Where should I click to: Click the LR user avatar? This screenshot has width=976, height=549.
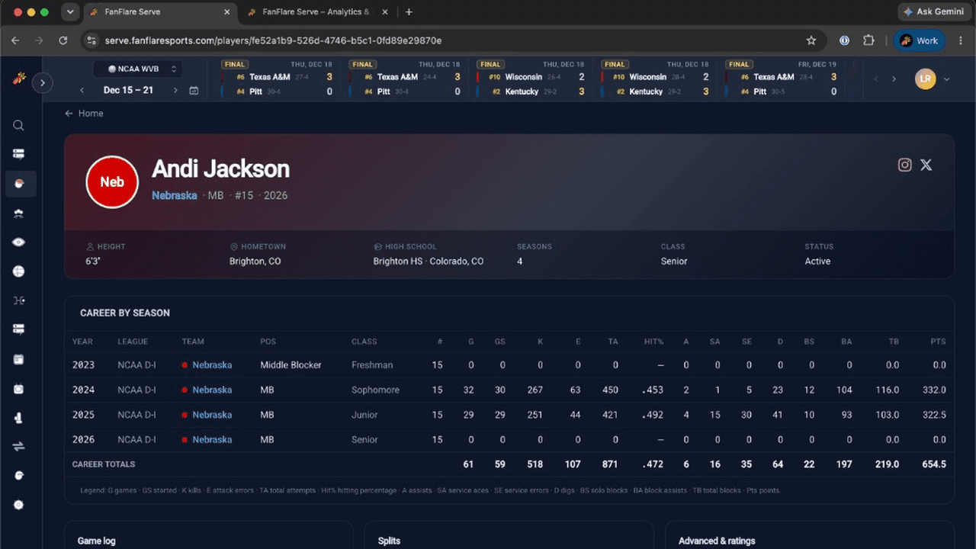click(925, 79)
